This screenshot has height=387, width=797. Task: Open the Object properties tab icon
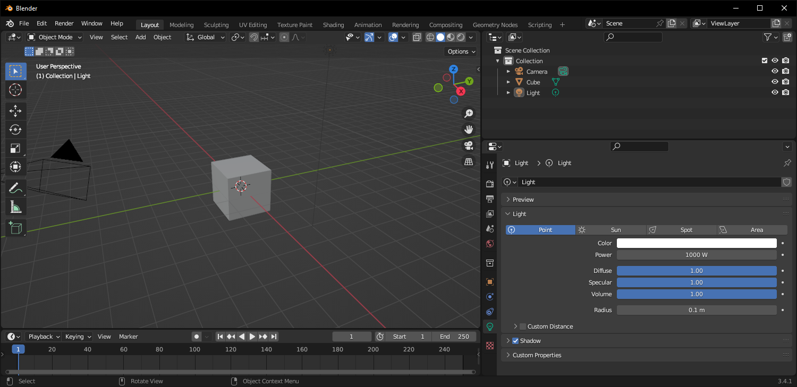[490, 282]
